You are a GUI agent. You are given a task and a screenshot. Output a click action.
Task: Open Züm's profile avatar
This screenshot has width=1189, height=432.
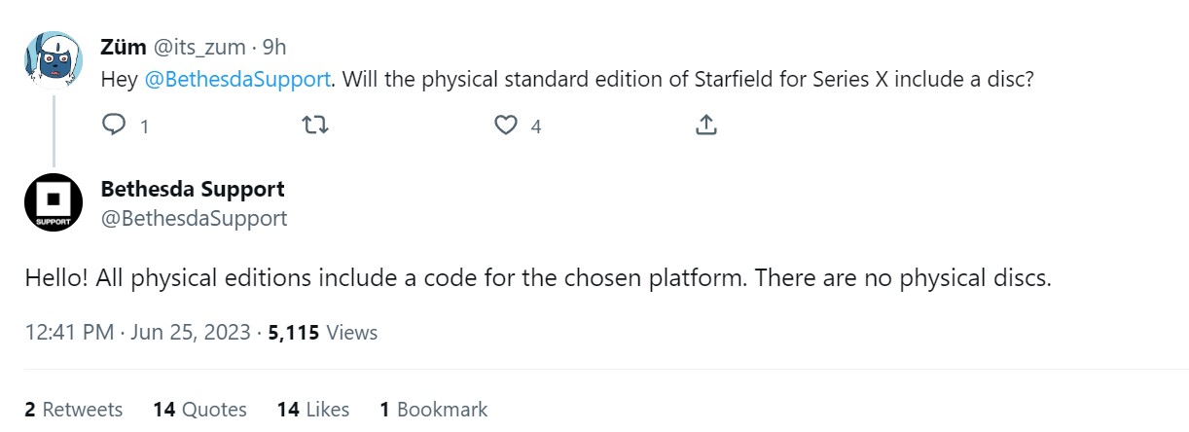point(53,59)
